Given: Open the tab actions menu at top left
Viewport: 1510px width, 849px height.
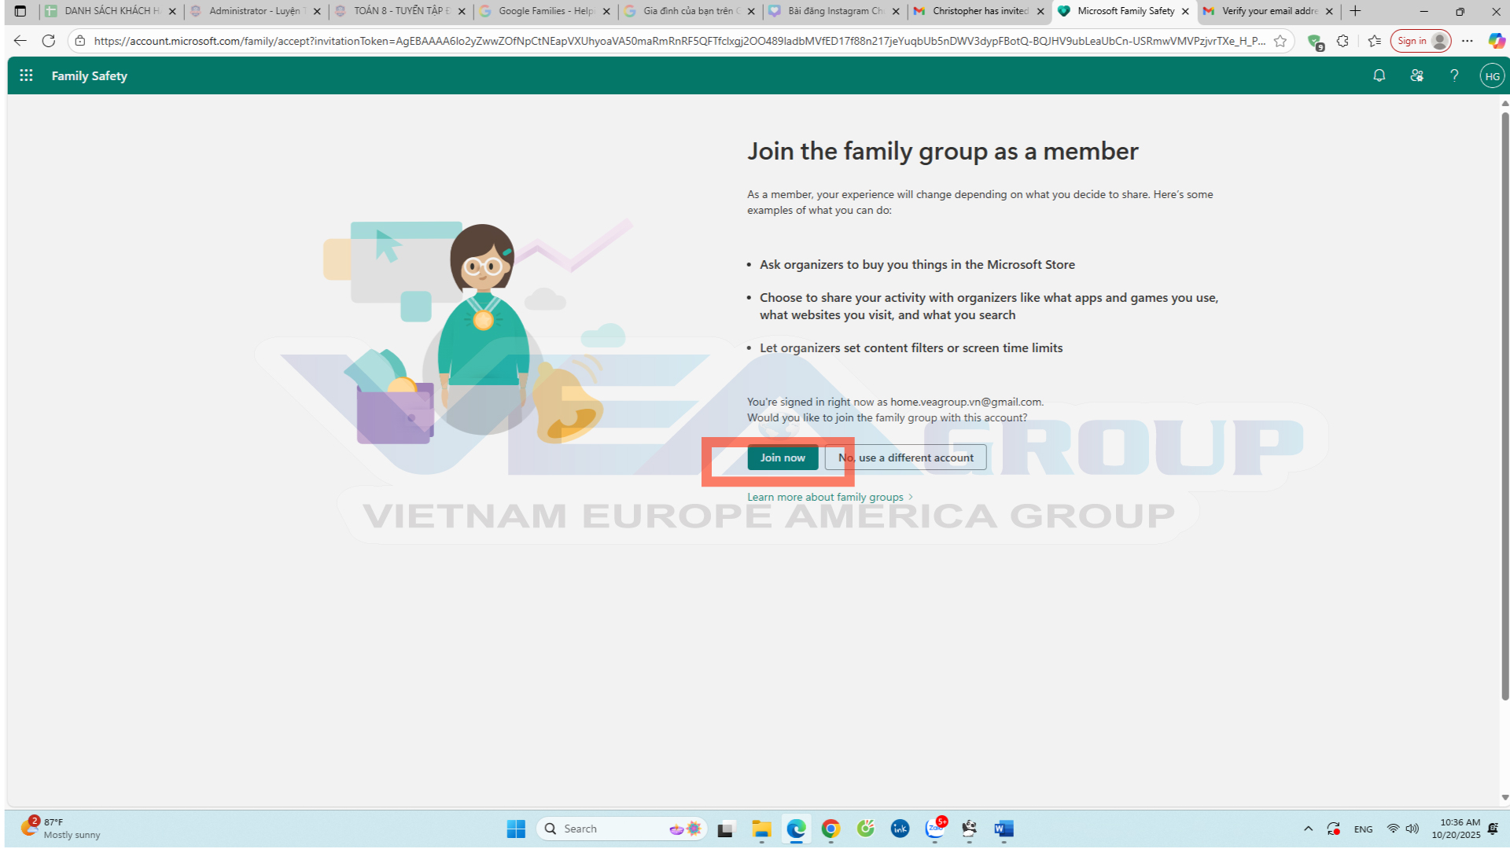Looking at the screenshot, I should tap(20, 11).
